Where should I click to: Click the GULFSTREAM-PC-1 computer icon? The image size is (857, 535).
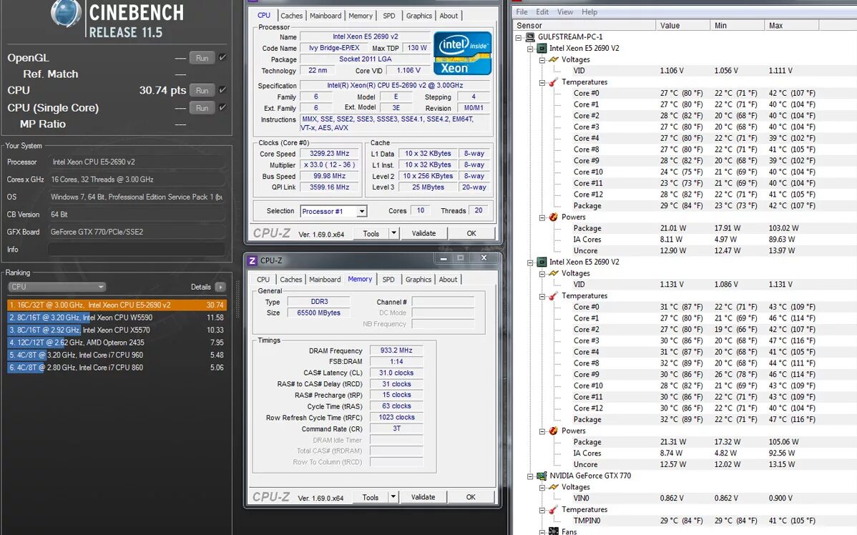click(x=529, y=37)
